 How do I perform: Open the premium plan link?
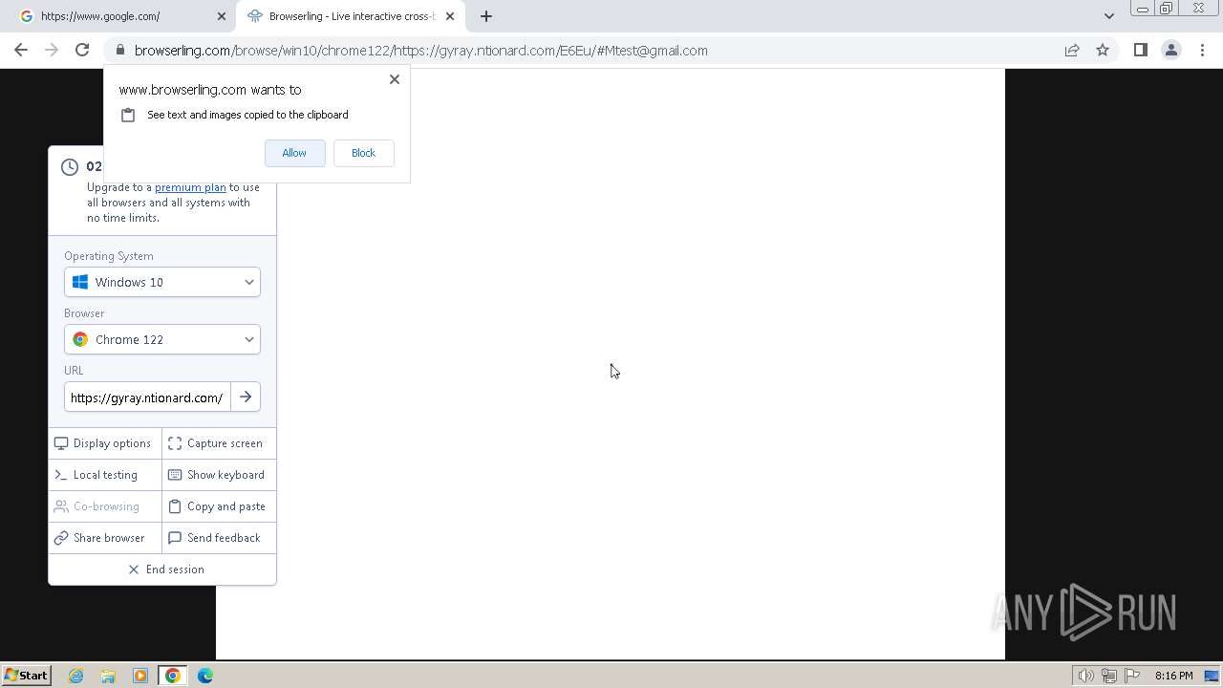pyautogui.click(x=190, y=187)
